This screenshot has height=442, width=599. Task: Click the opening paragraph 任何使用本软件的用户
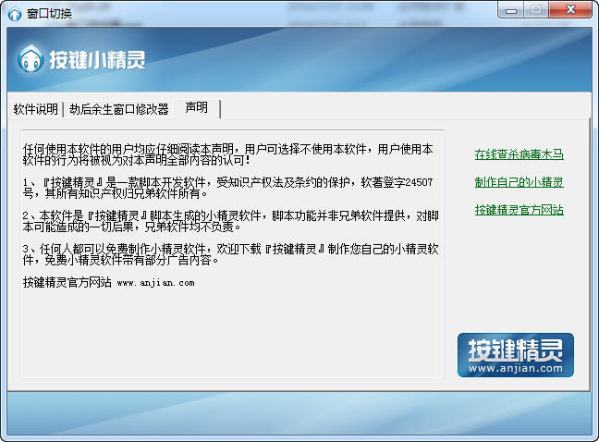[x=227, y=154]
